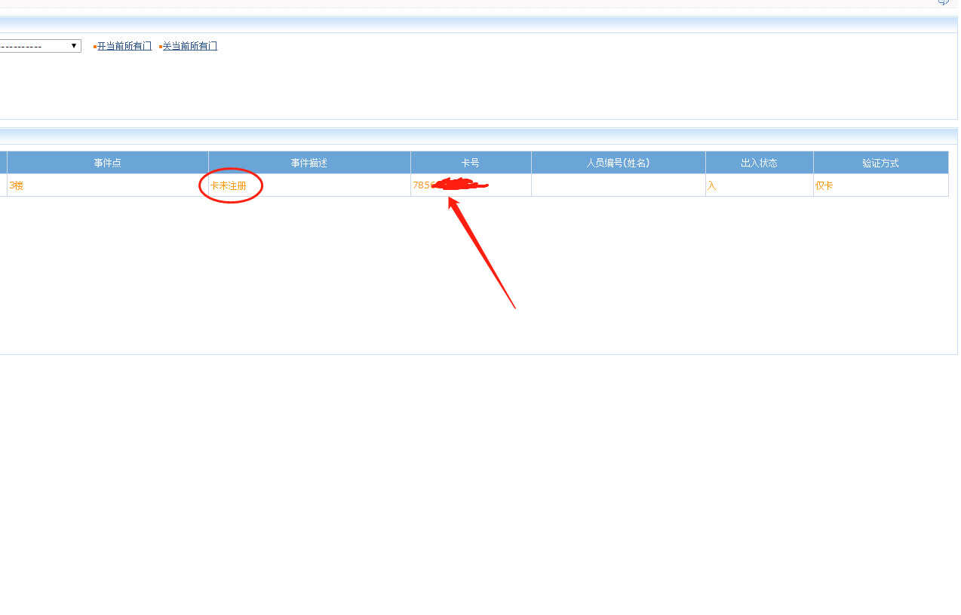Click the 出入状态 column header
The image size is (961, 615).
(759, 163)
